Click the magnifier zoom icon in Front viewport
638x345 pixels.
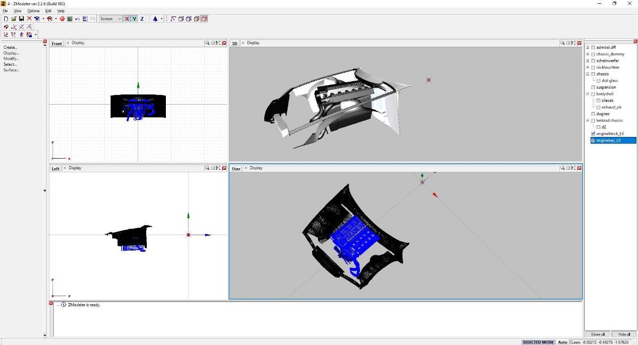[x=207, y=43]
